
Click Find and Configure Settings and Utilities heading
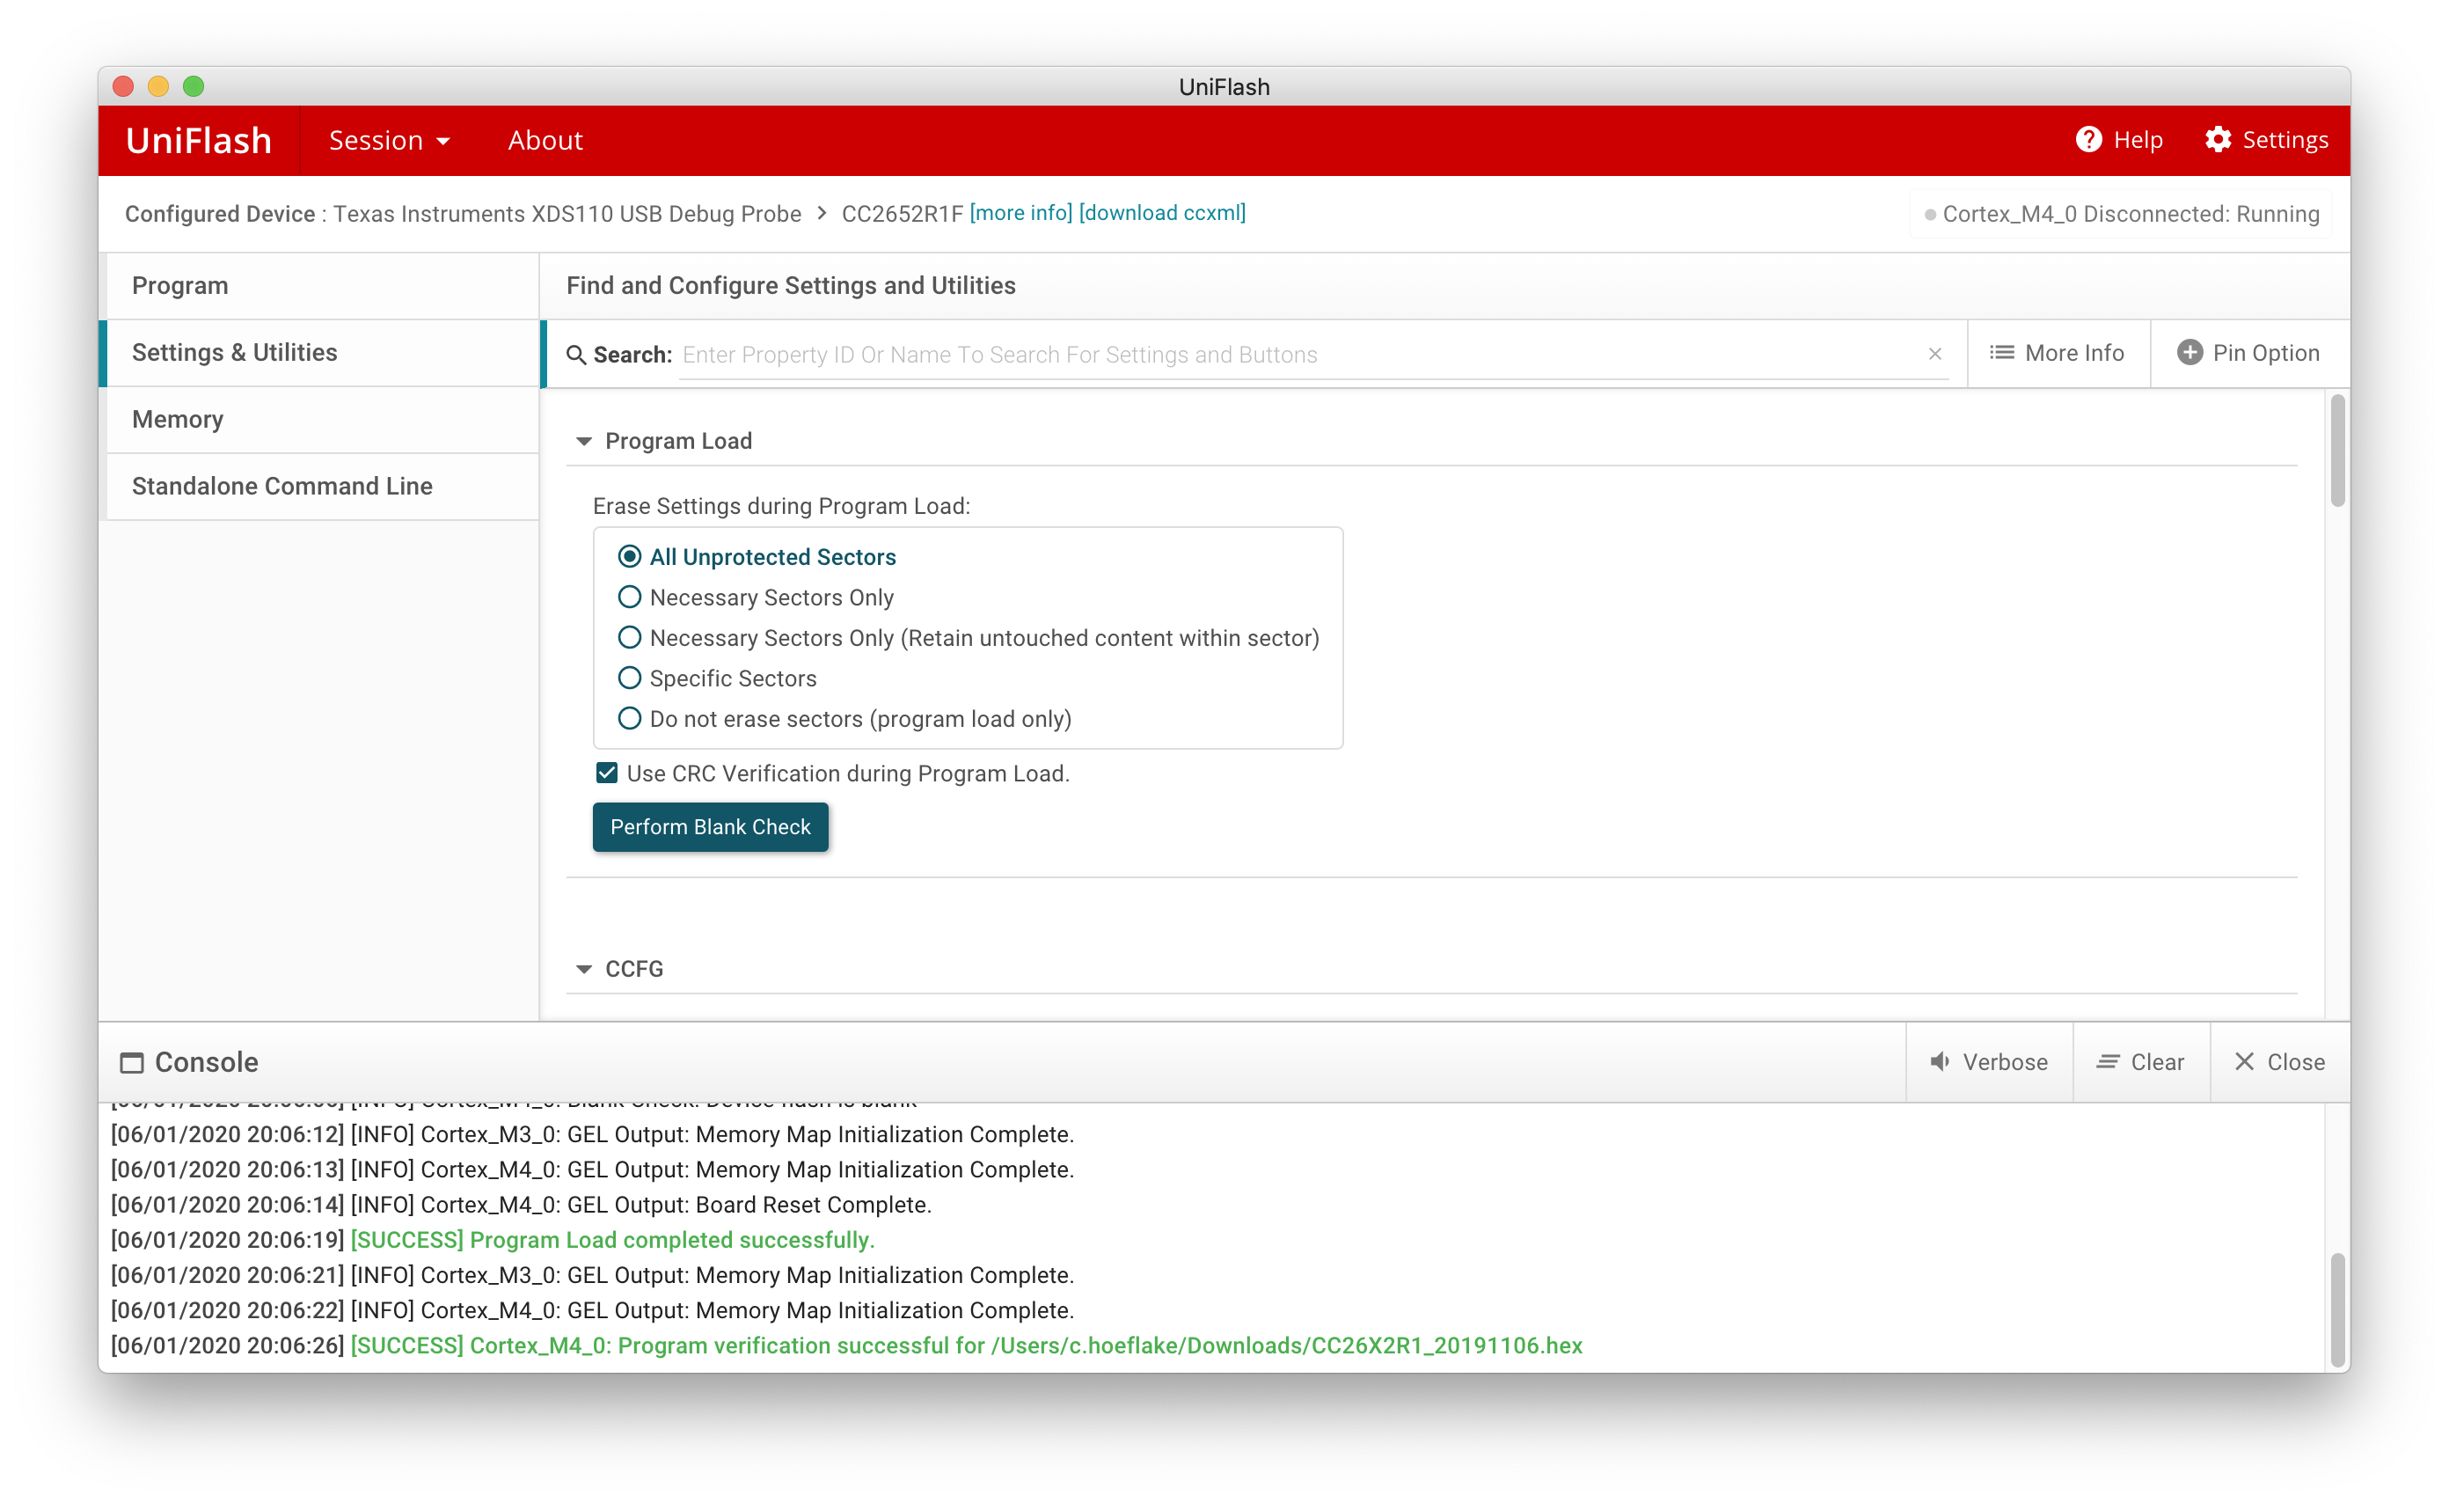pyautogui.click(x=791, y=286)
